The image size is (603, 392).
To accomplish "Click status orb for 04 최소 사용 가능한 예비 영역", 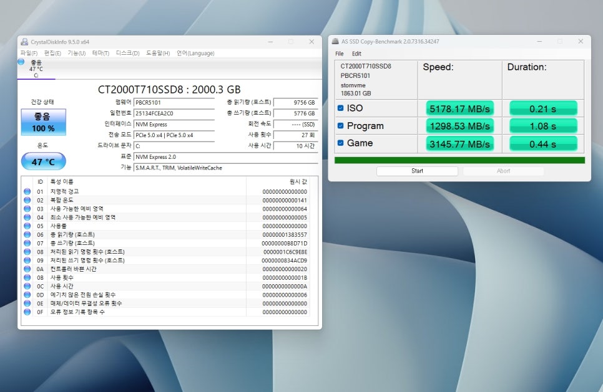I will tap(27, 218).
